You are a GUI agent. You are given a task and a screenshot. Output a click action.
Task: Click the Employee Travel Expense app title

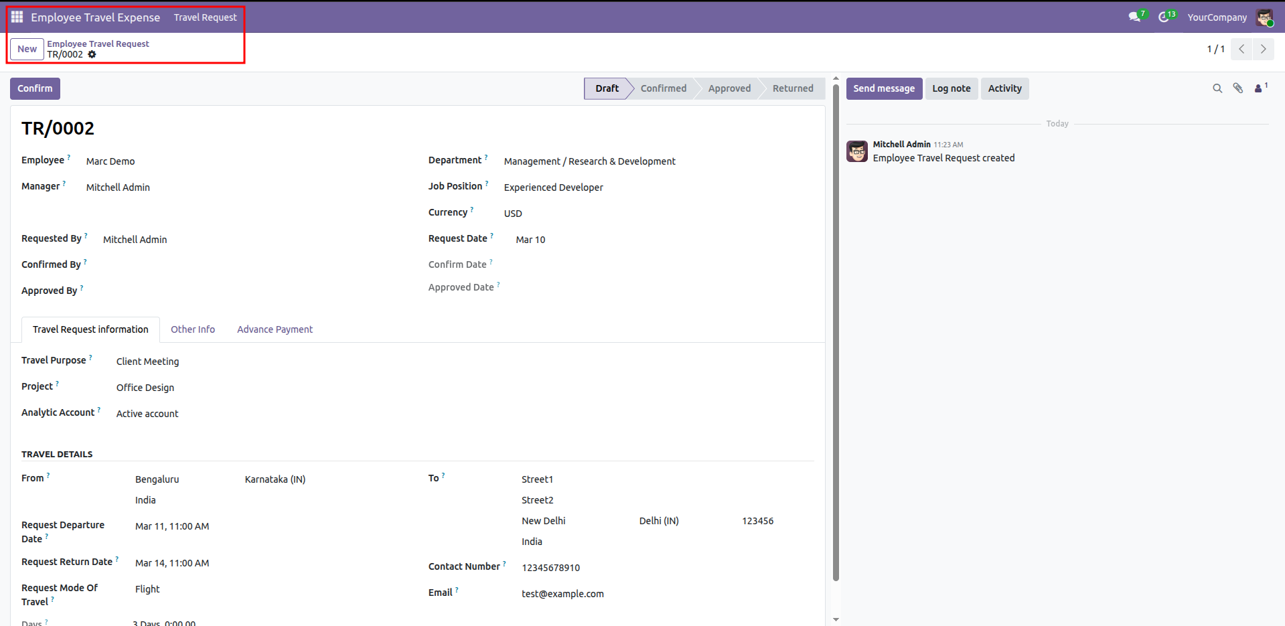95,17
